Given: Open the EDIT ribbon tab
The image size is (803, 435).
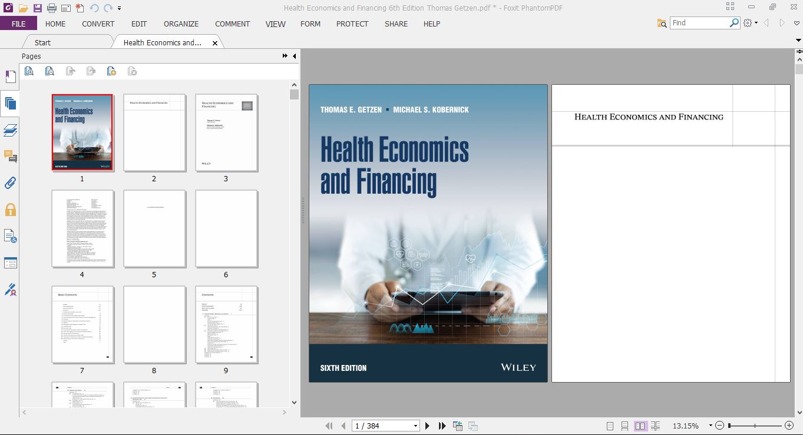Looking at the screenshot, I should pyautogui.click(x=139, y=24).
